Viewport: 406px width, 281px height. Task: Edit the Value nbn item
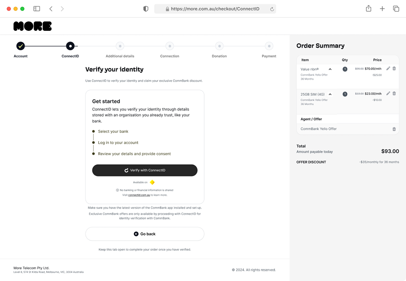tap(388, 69)
